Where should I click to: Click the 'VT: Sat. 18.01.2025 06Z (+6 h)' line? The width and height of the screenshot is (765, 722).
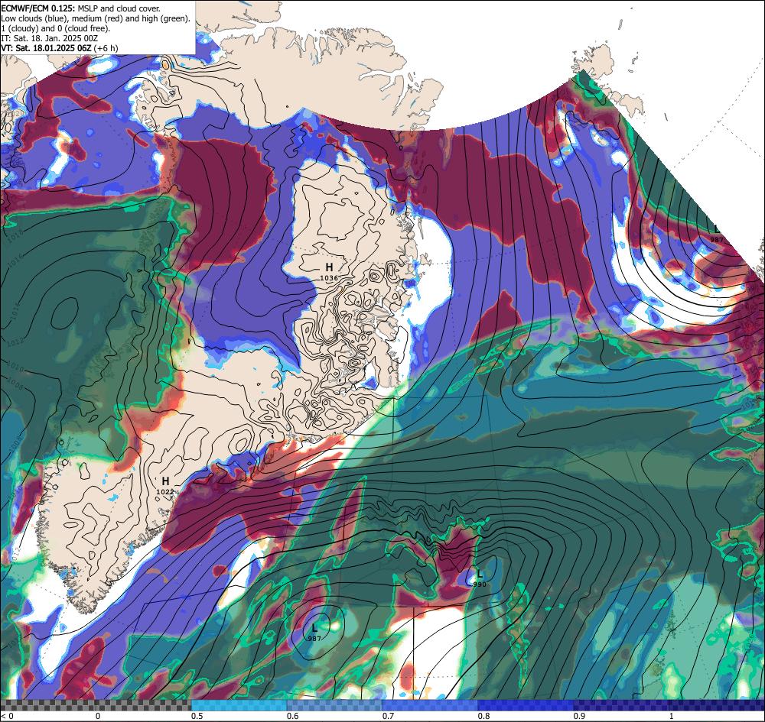pos(60,48)
